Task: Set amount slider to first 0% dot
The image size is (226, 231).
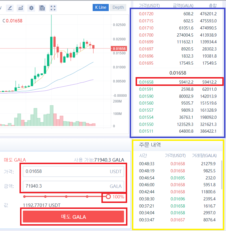Action: click(24, 196)
